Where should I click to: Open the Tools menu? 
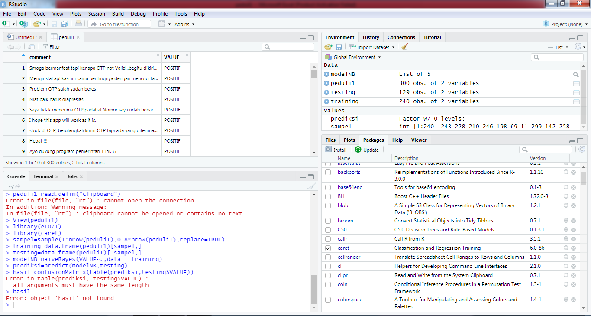point(181,14)
